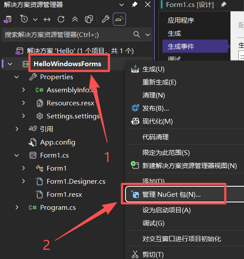Collapse the Form1.cs node

click(x=17, y=155)
